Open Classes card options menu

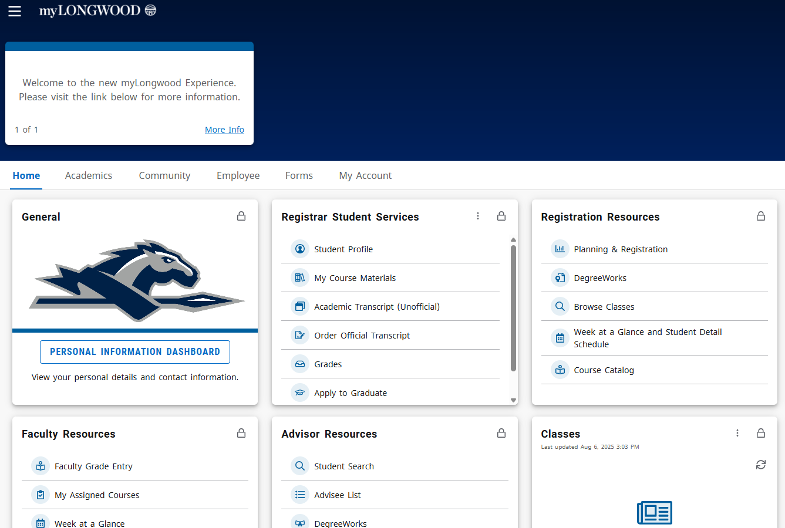click(737, 433)
